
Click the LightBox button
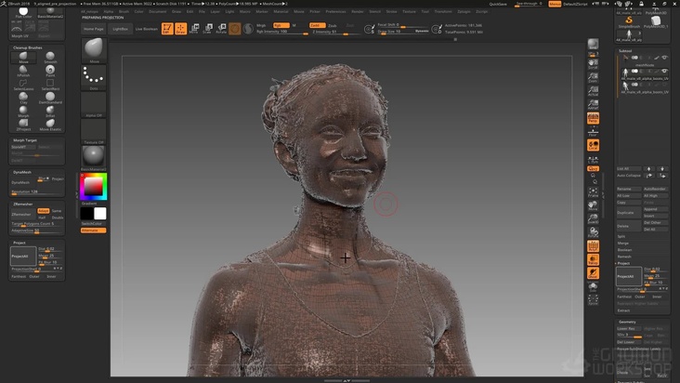[120, 29]
